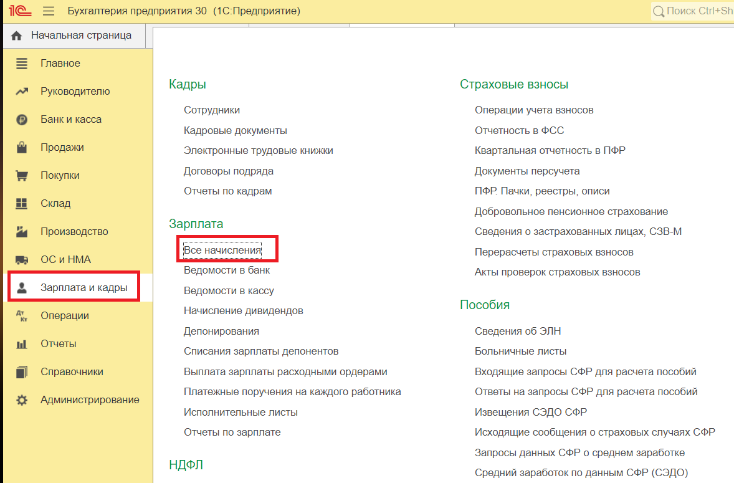The width and height of the screenshot is (734, 483).
Task: Open Сведения о застрахованных лицах, СЗВ-М
Action: (x=578, y=232)
